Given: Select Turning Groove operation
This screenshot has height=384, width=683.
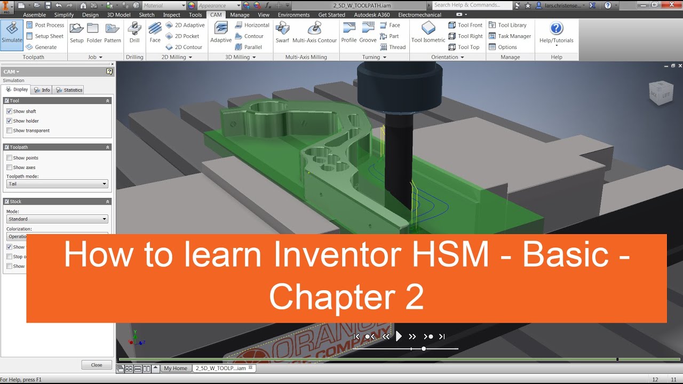Looking at the screenshot, I should tap(368, 33).
